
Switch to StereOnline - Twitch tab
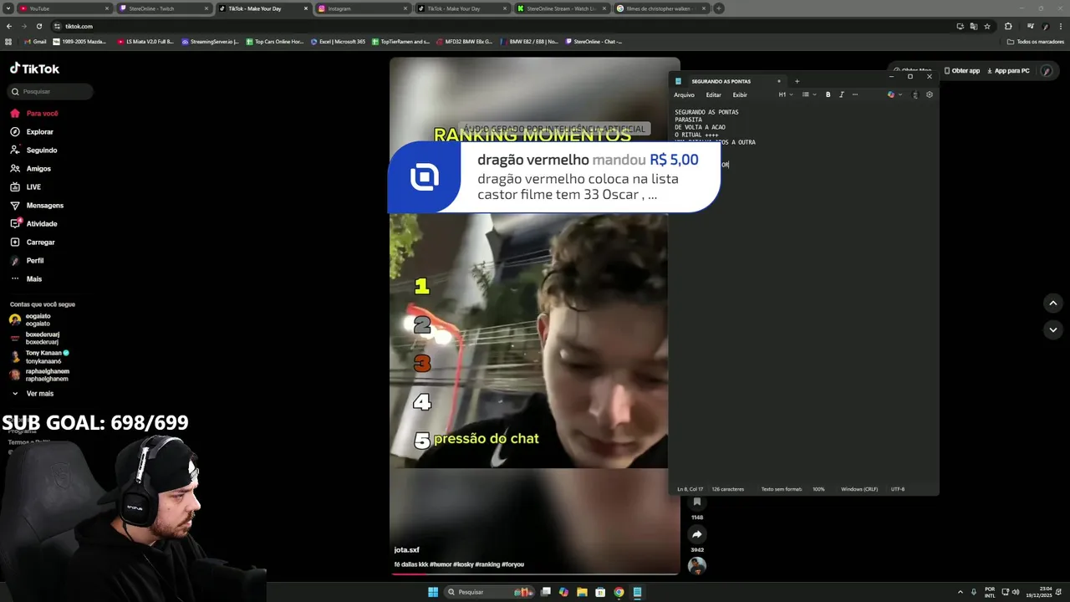coord(163,8)
